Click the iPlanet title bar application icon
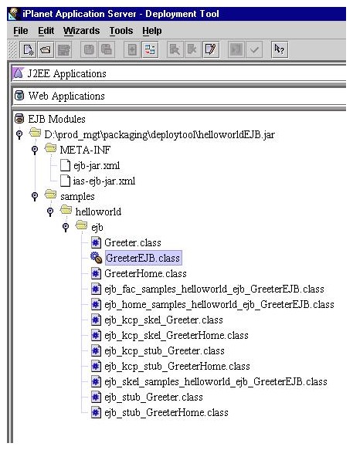 tap(14, 14)
